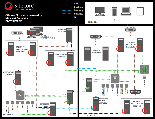Select the AOS server with Dynamics logo
155x119 pixels.
coord(70,97)
